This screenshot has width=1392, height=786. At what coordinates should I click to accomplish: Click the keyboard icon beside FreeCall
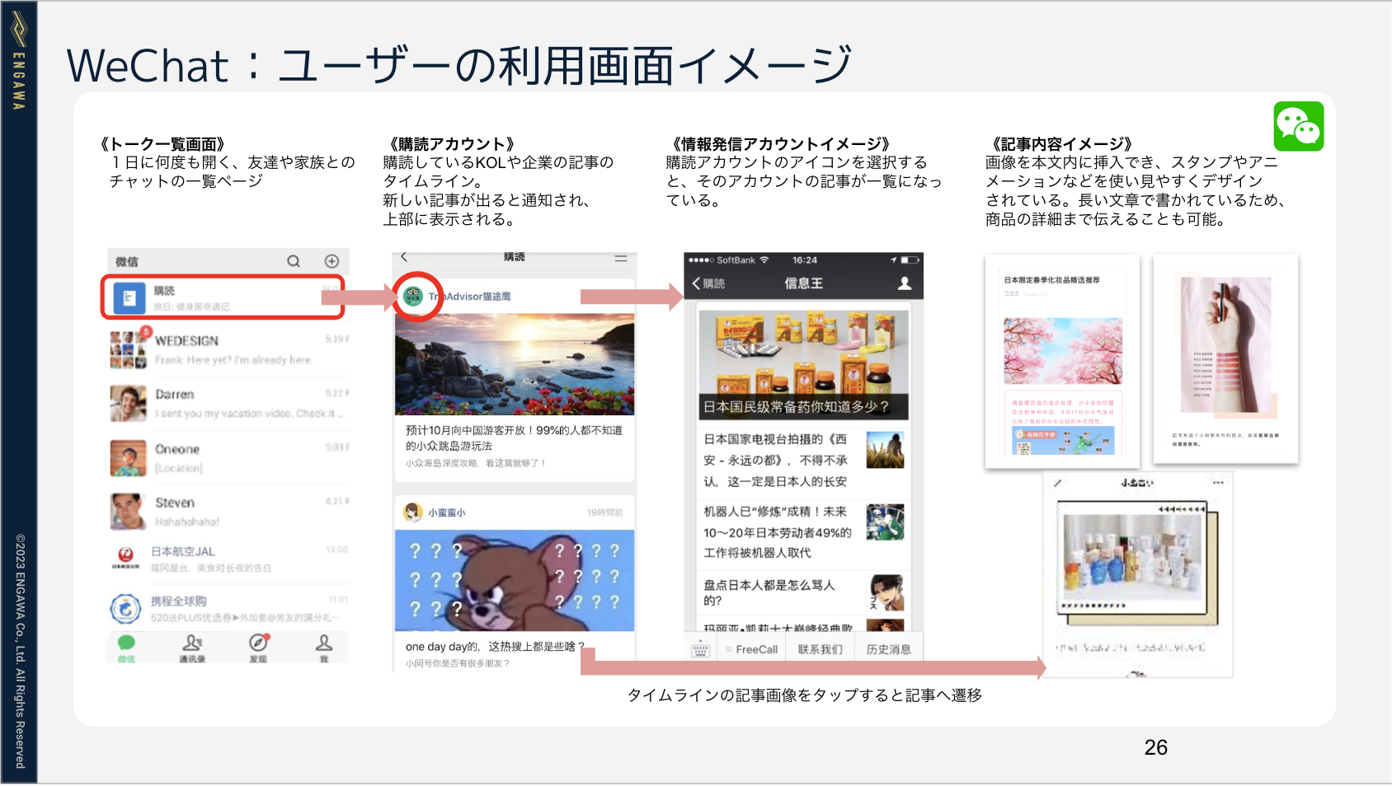[x=700, y=650]
